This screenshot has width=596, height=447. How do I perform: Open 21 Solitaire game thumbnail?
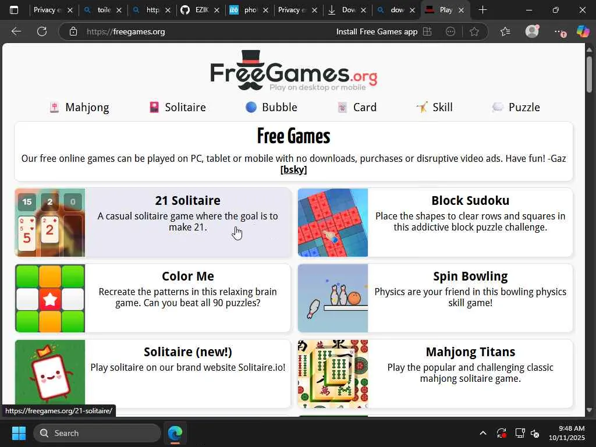point(50,222)
